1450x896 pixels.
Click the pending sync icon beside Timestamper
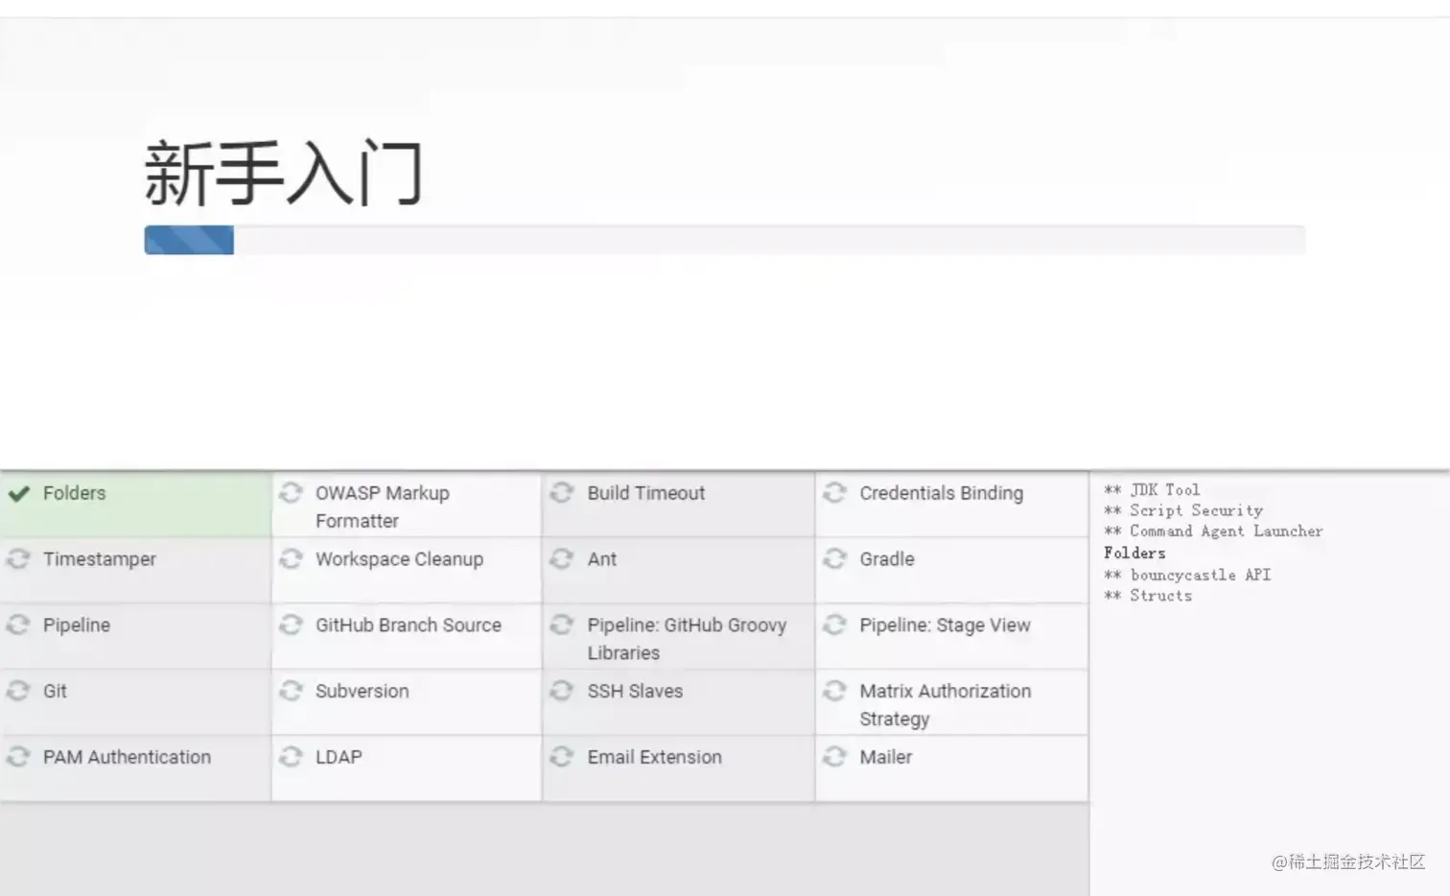pyautogui.click(x=18, y=559)
